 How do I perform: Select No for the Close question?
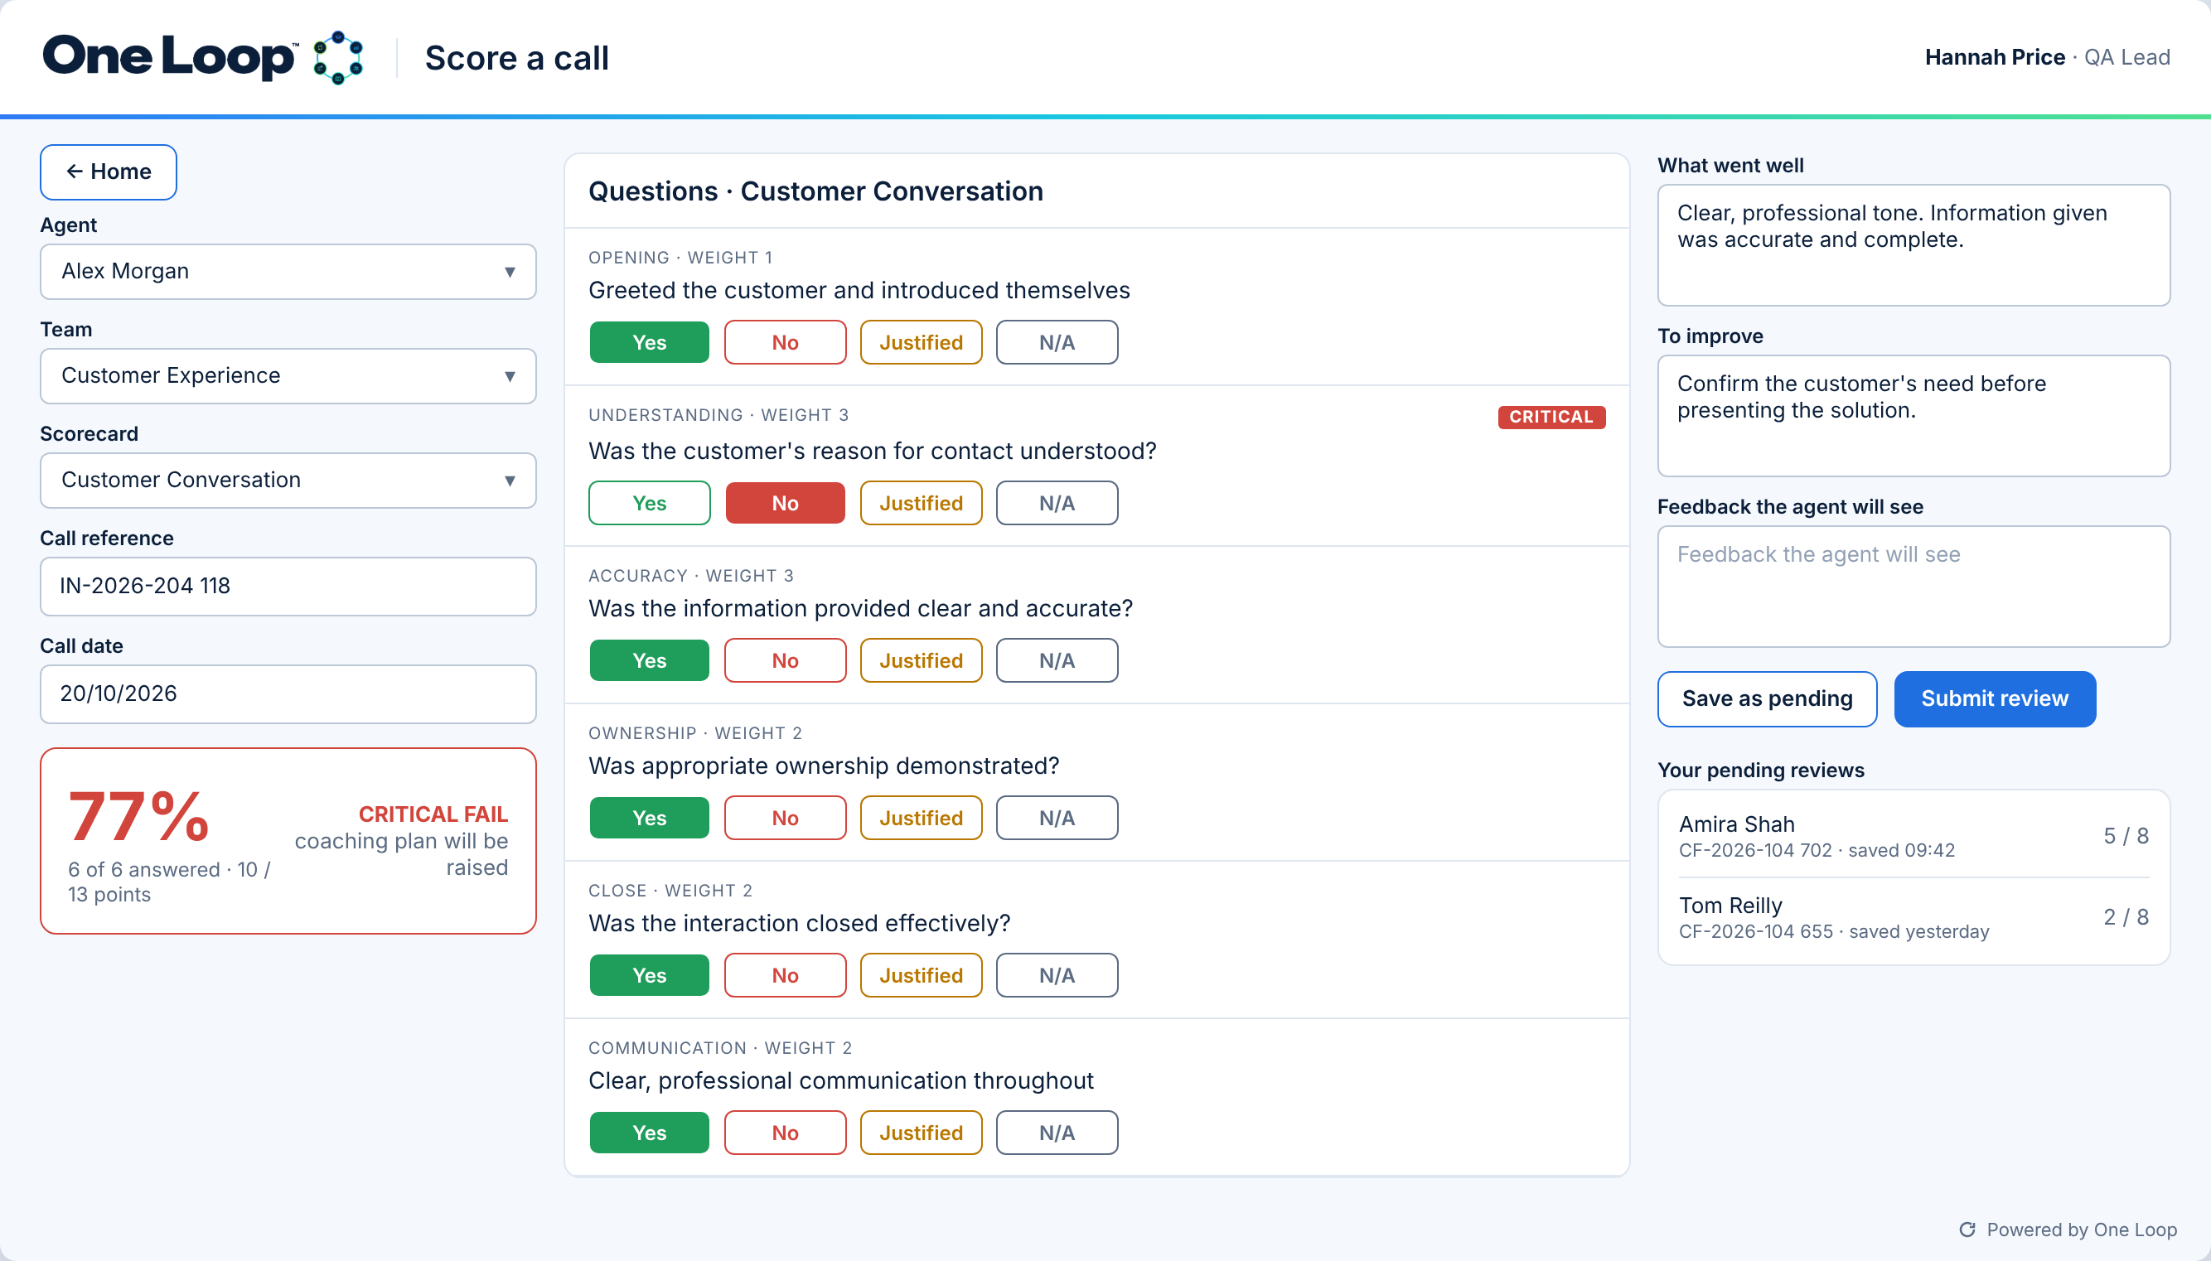786,976
